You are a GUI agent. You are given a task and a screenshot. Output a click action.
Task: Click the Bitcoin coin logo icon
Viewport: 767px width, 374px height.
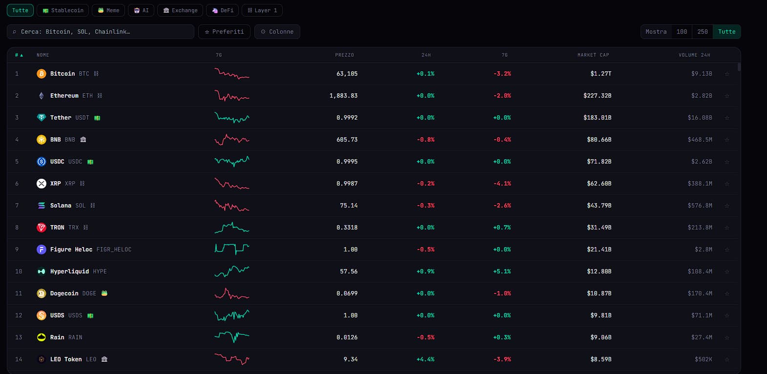[41, 74]
